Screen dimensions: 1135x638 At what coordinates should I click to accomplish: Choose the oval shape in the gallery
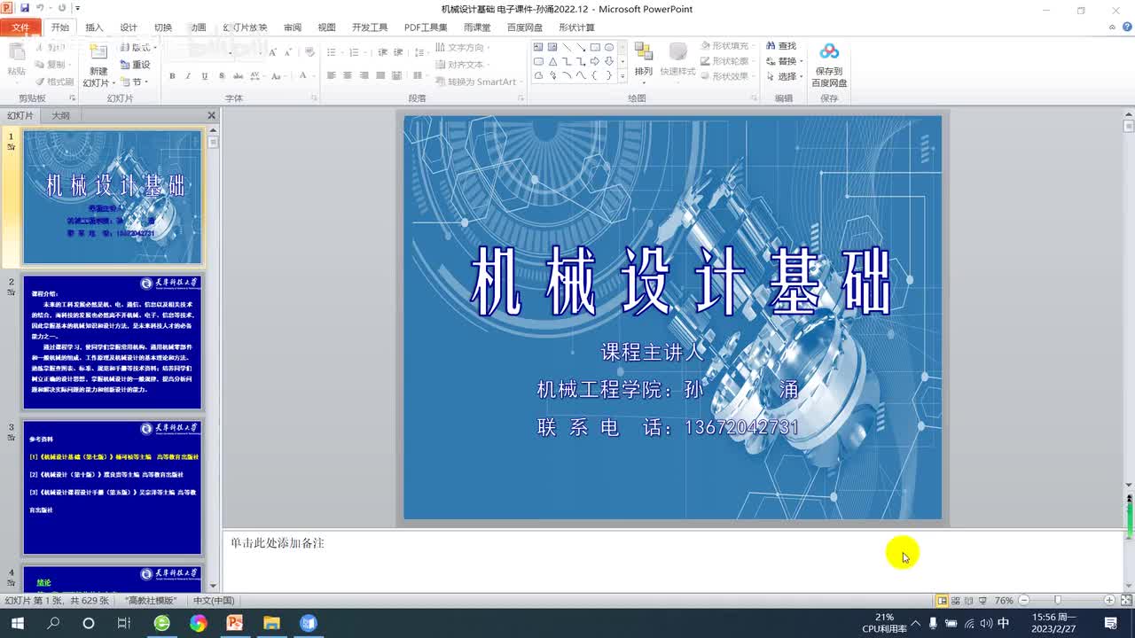(609, 47)
